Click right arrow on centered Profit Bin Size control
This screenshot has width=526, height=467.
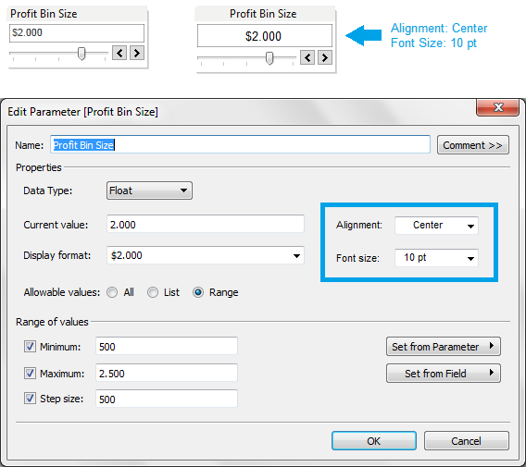pos(325,57)
